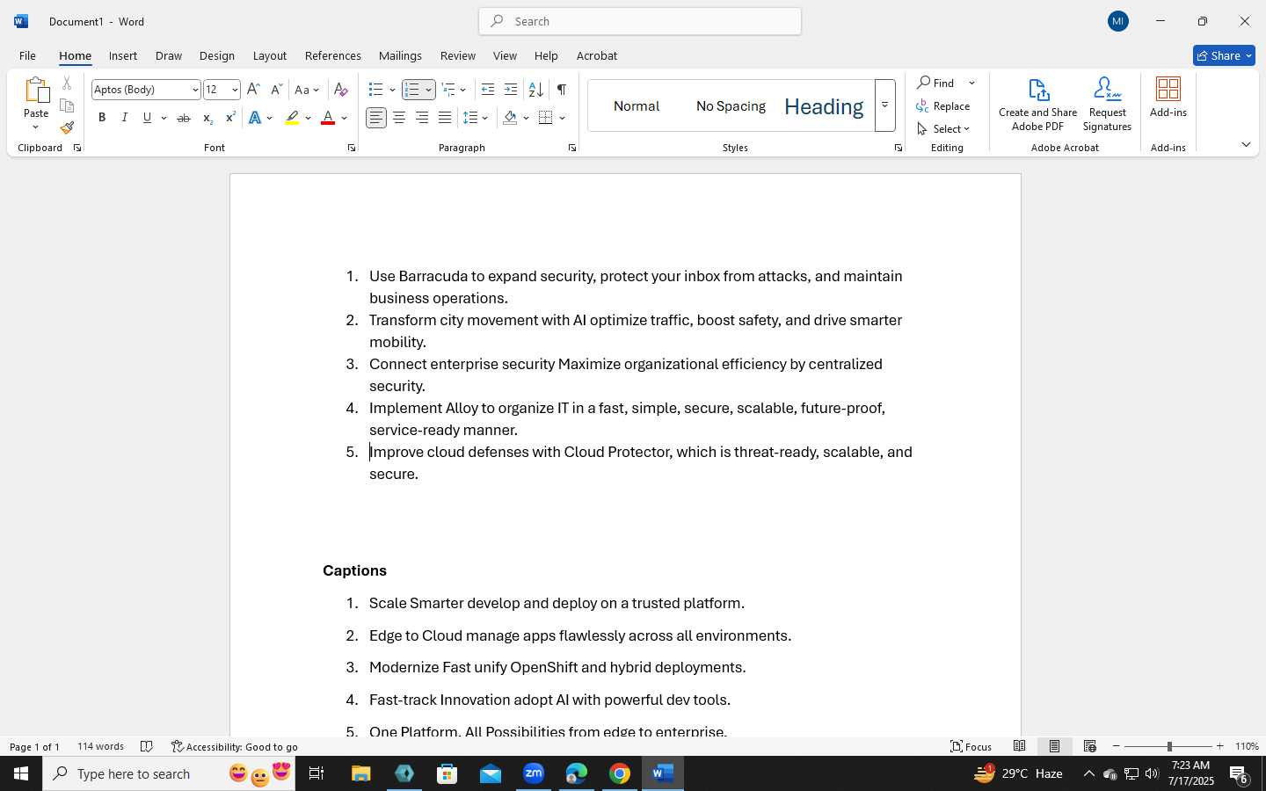Click the proofing spell check icon in status bar

point(147,746)
